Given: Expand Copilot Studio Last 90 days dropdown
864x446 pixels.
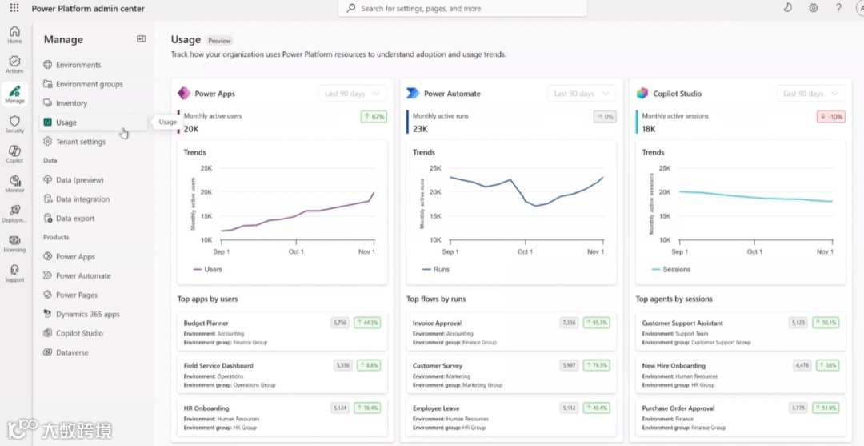Looking at the screenshot, I should point(811,94).
